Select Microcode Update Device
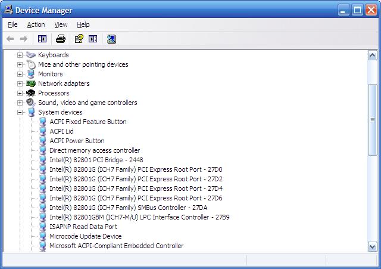 click(86, 236)
